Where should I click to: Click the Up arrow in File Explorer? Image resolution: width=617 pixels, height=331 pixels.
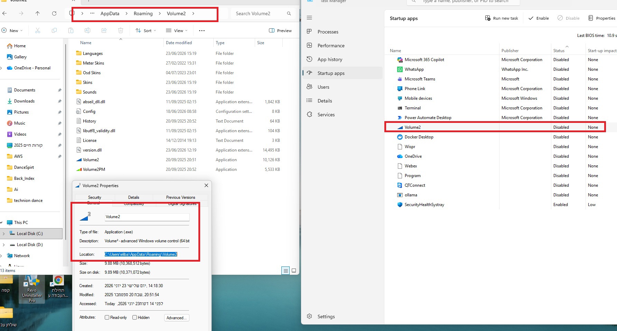point(37,13)
